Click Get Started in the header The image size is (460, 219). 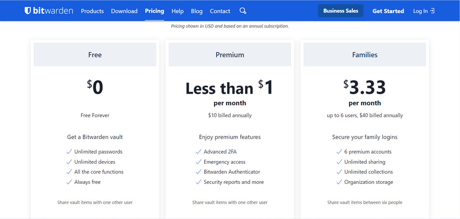(x=388, y=11)
